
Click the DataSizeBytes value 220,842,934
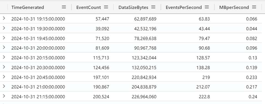pos(144,77)
